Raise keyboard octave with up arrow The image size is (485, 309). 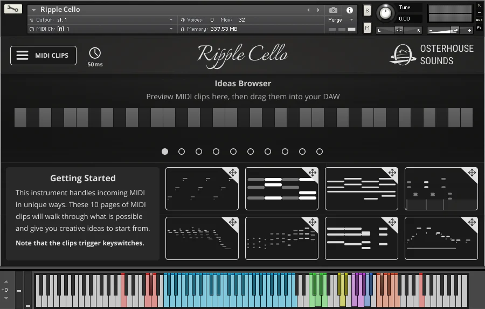pos(6,281)
